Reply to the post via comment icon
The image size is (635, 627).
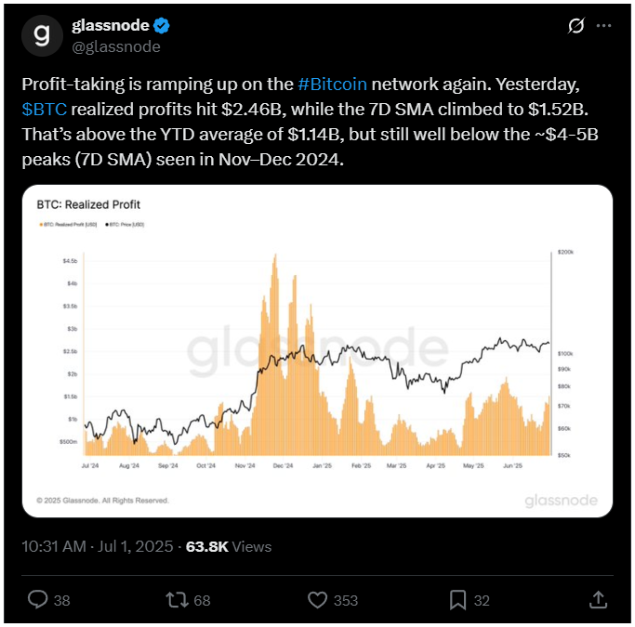38,599
